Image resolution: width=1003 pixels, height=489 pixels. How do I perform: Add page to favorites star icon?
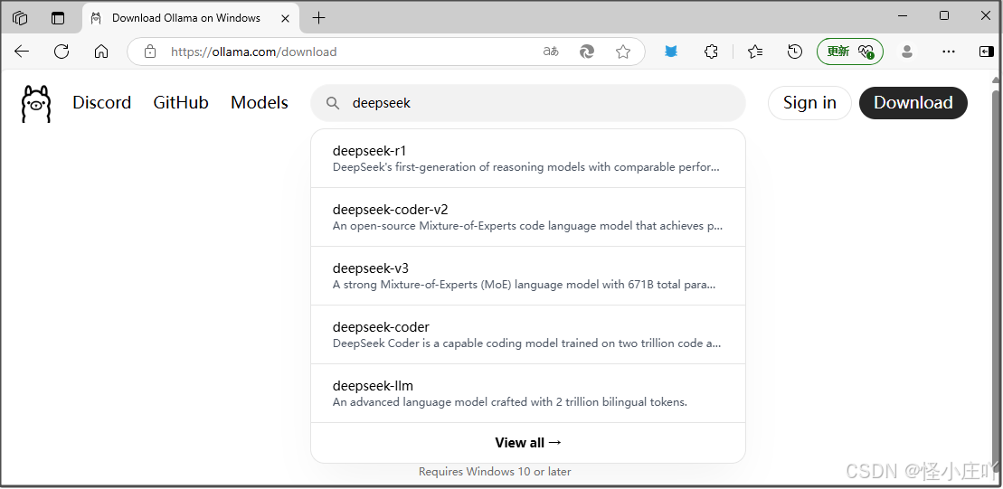click(623, 52)
